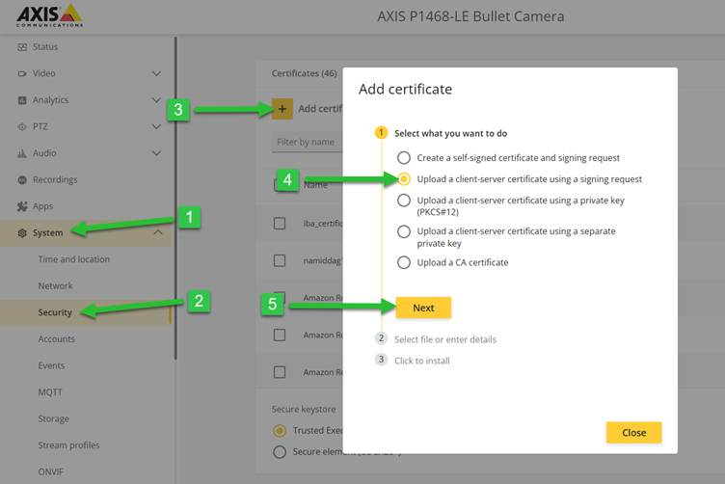Open the Apps page

[x=42, y=206]
